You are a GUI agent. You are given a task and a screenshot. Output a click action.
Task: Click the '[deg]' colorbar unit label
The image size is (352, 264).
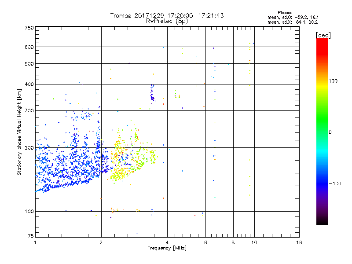pyautogui.click(x=323, y=35)
